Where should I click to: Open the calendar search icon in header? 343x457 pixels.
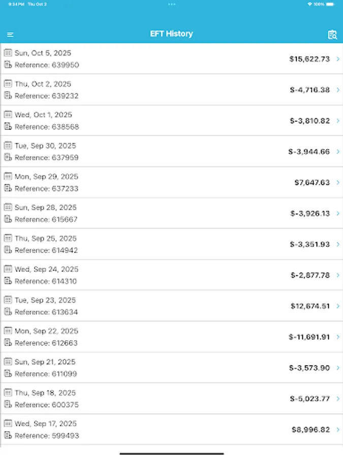[332, 35]
